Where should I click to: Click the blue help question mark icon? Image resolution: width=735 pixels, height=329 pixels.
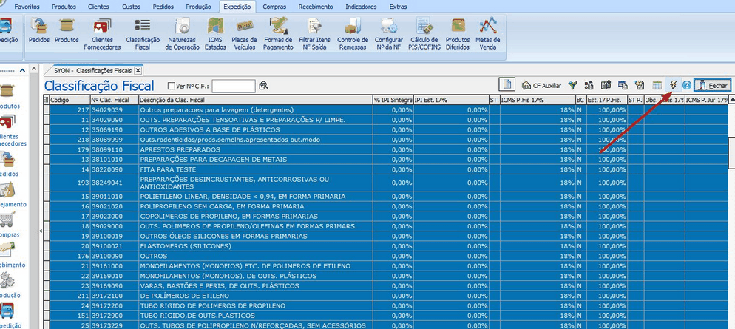coord(686,85)
